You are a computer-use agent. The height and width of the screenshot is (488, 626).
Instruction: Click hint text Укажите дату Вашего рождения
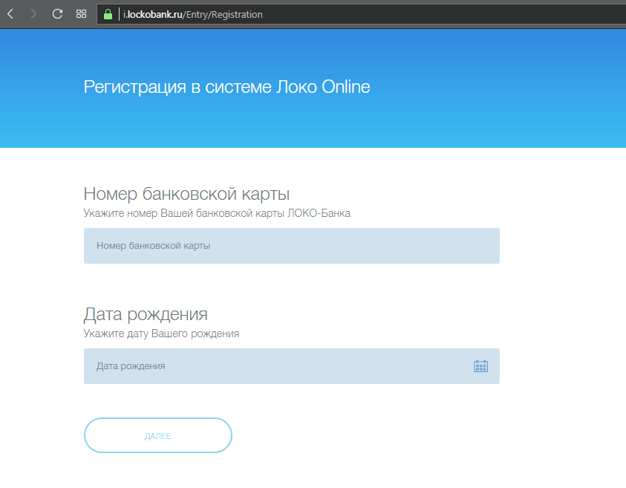click(161, 334)
